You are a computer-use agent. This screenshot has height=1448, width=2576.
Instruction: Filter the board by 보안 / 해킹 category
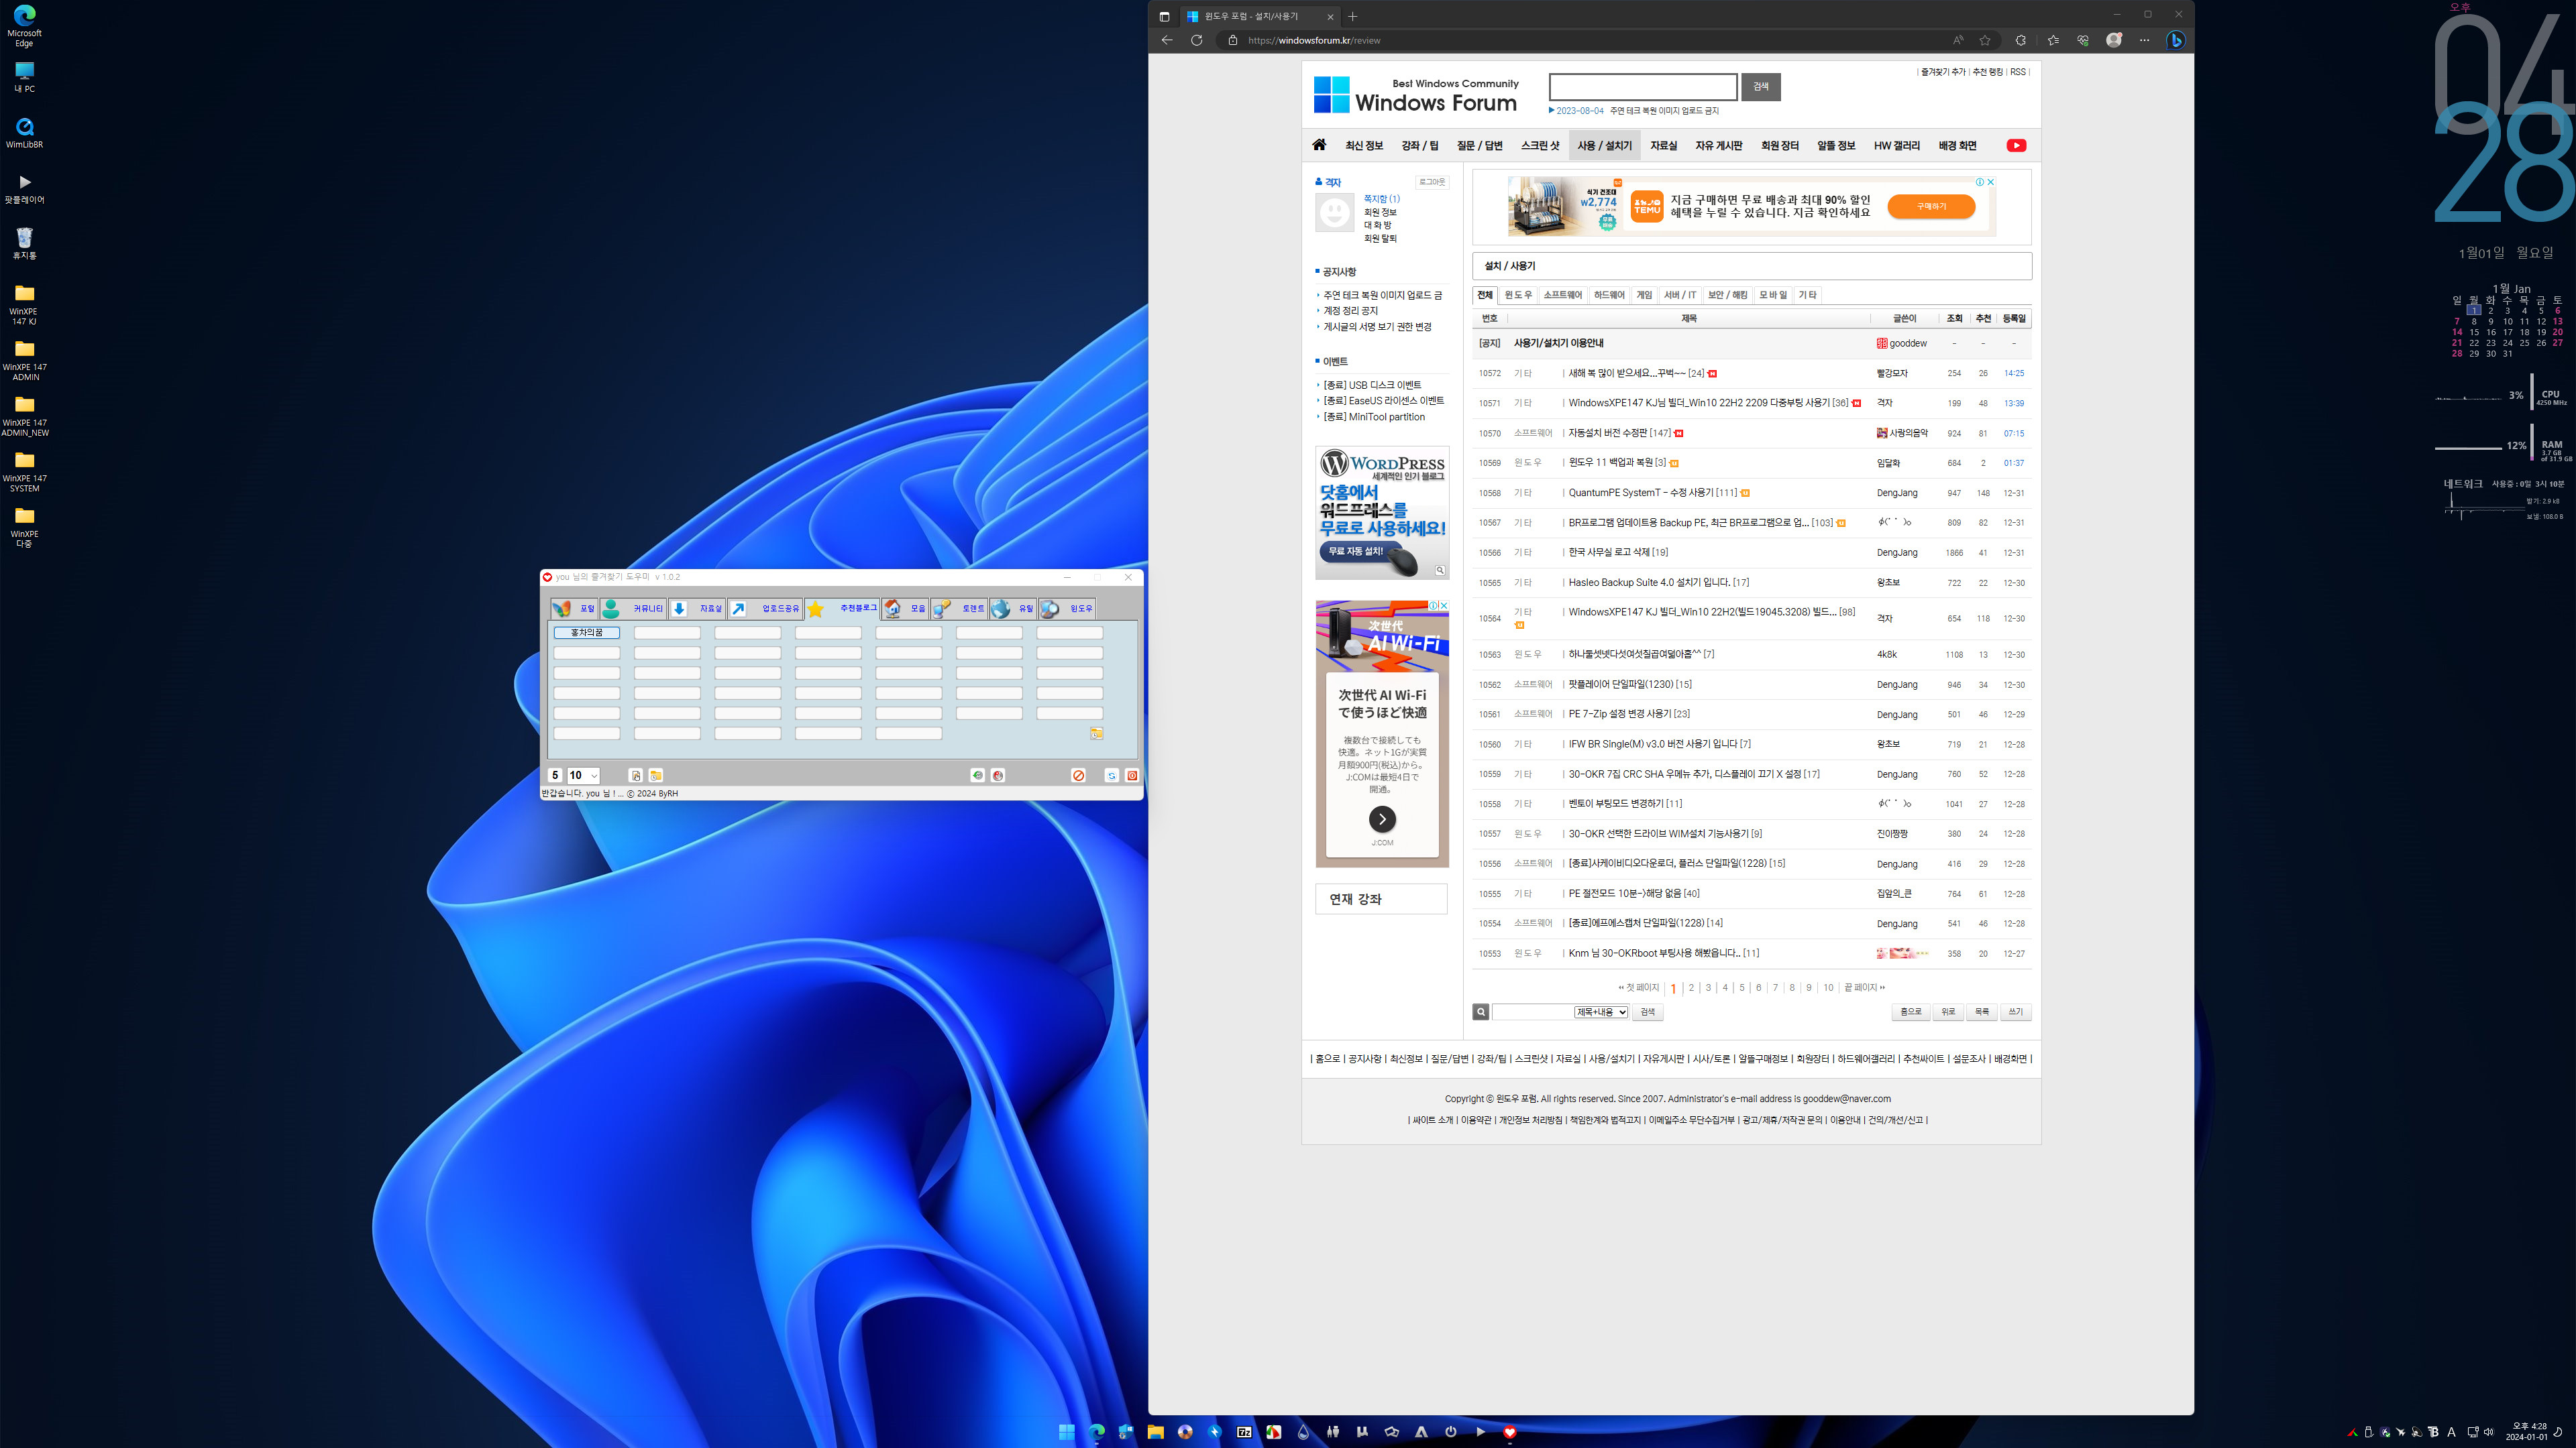click(1728, 295)
